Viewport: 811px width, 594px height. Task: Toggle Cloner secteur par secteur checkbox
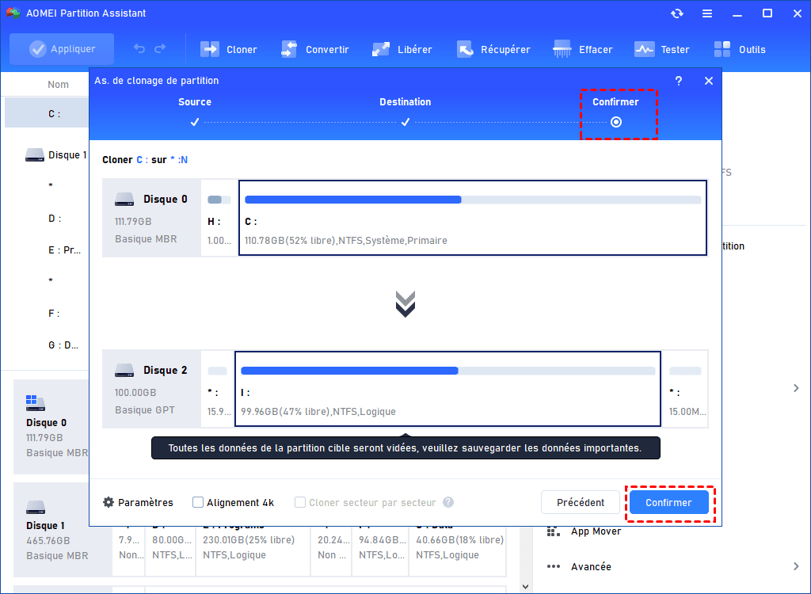[299, 502]
